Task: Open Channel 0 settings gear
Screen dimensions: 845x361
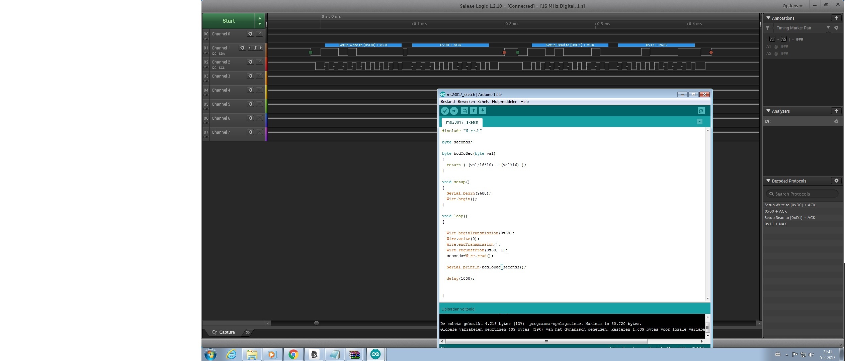Action: coord(250,34)
